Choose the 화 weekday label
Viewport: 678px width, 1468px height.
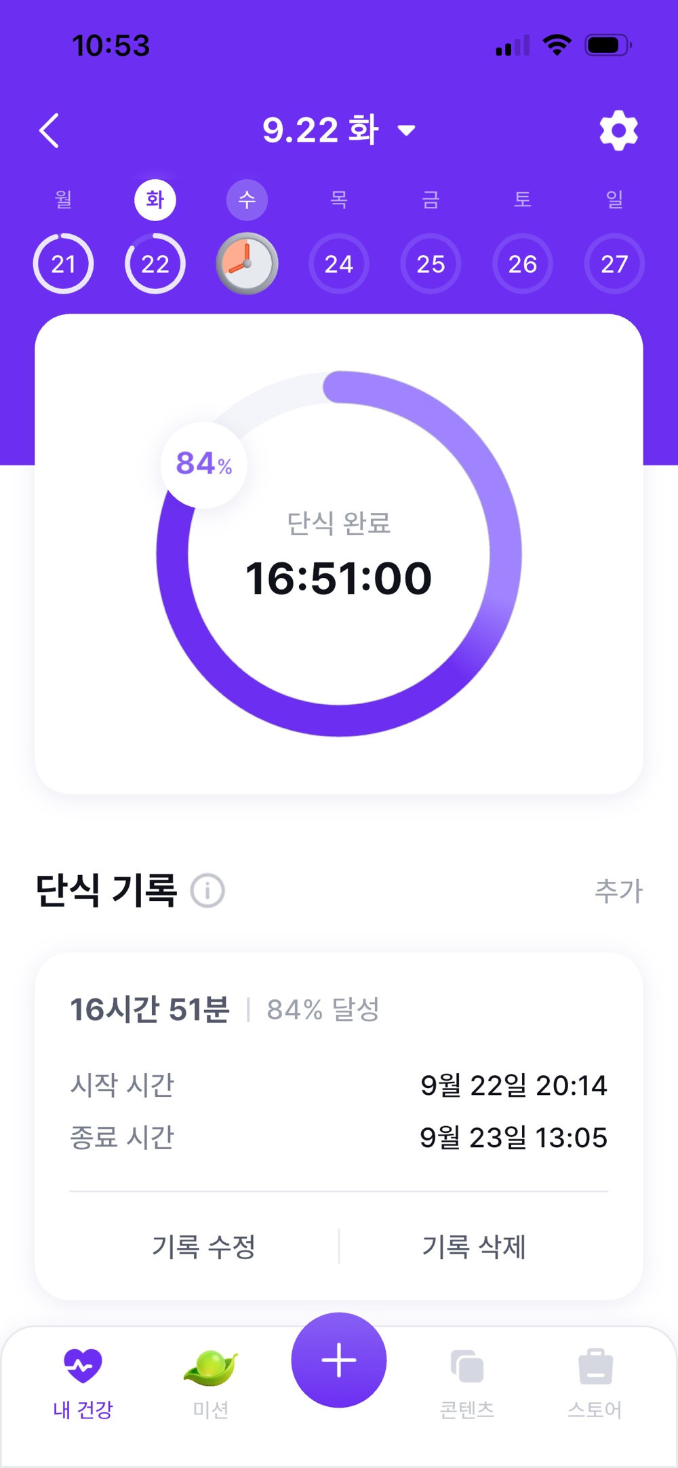click(x=155, y=199)
